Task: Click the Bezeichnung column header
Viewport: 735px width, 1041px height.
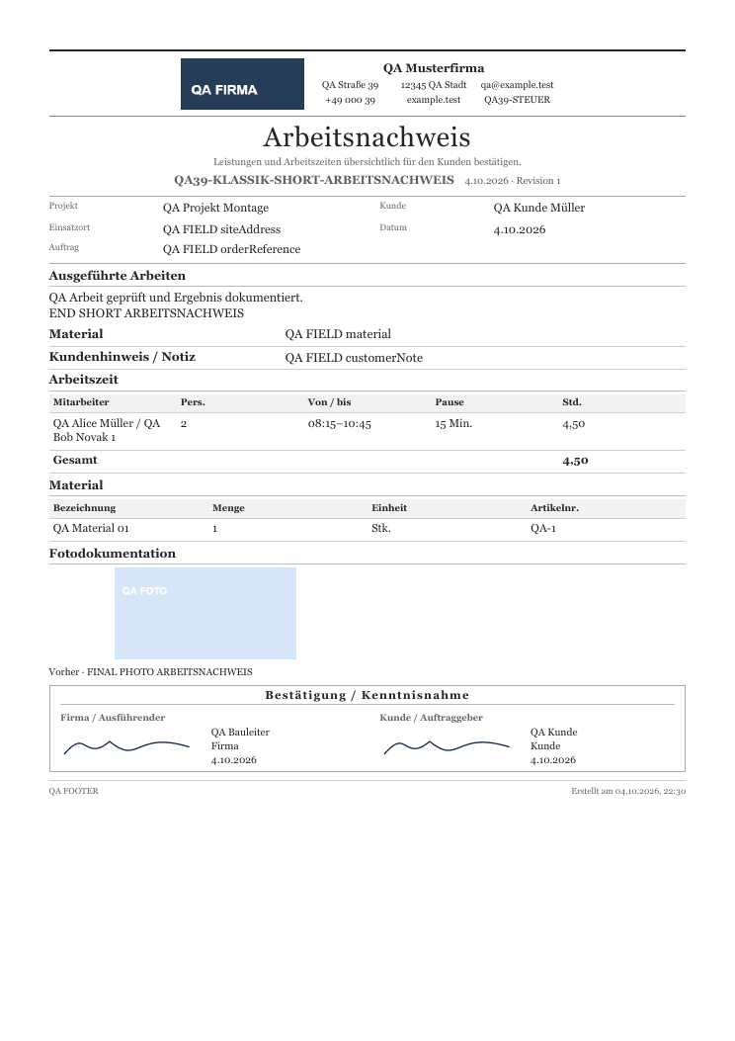Action: click(x=84, y=508)
